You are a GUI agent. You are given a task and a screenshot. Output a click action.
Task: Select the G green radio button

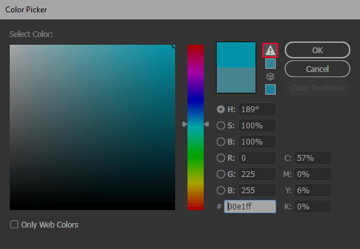pos(221,174)
